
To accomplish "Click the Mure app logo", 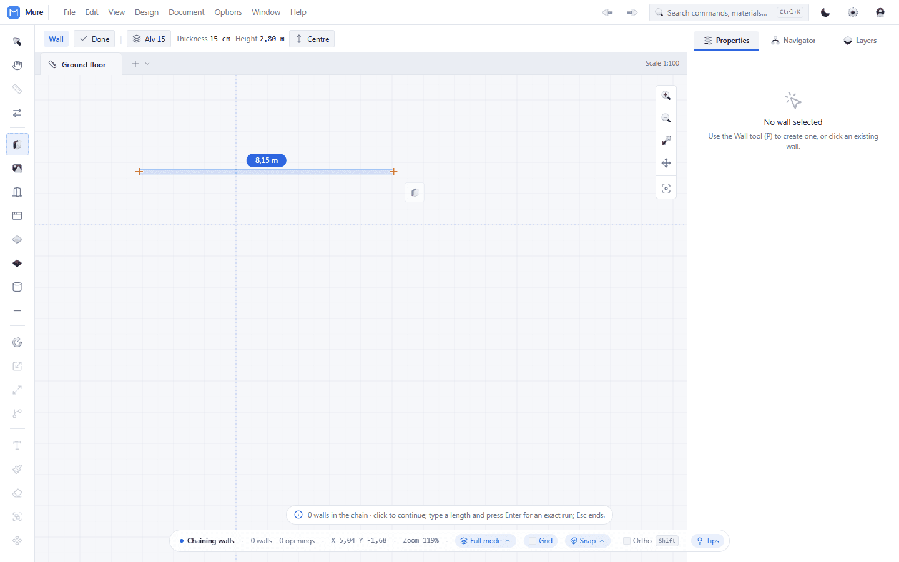I will 14,12.
